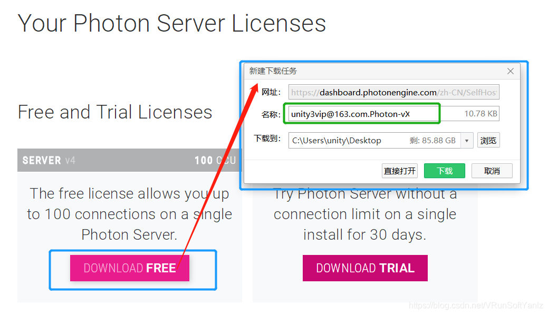The image size is (548, 315).
Task: Click the free license description text
Action: point(129,214)
